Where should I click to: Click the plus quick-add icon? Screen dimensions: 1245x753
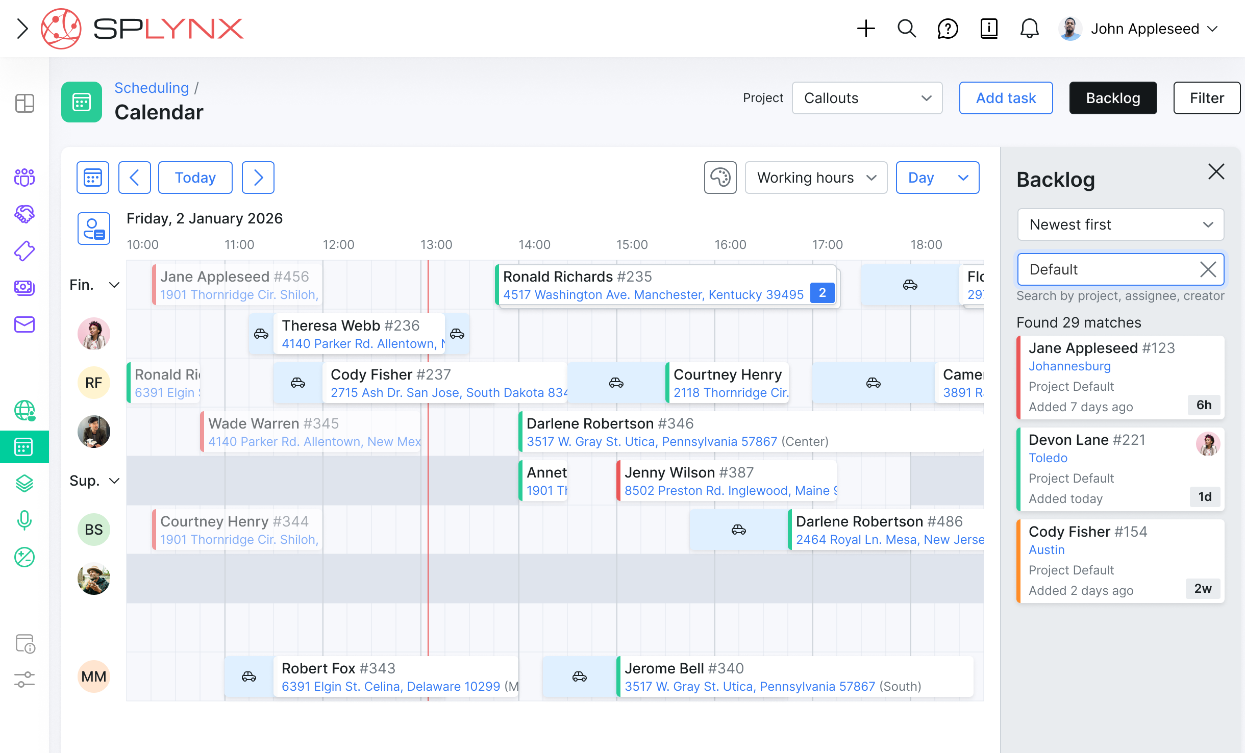[866, 29]
